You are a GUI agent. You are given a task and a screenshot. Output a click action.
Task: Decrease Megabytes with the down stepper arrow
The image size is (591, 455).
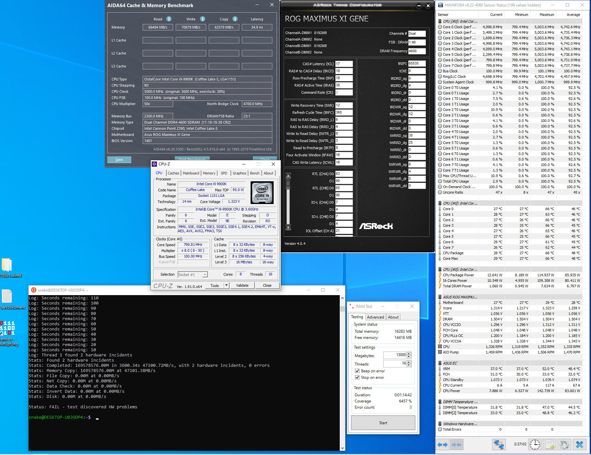point(409,357)
